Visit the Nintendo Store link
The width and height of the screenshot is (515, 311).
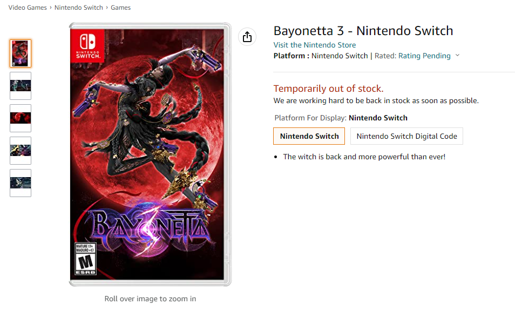314,45
